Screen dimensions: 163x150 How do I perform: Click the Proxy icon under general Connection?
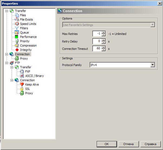17,58
